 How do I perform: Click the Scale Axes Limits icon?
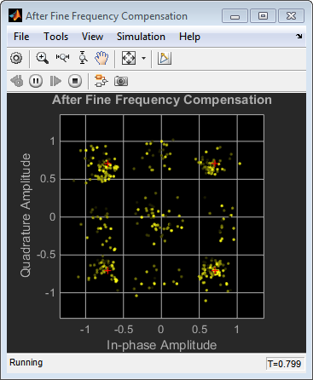[129, 58]
